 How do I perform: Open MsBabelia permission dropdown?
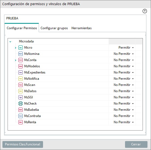124,110
